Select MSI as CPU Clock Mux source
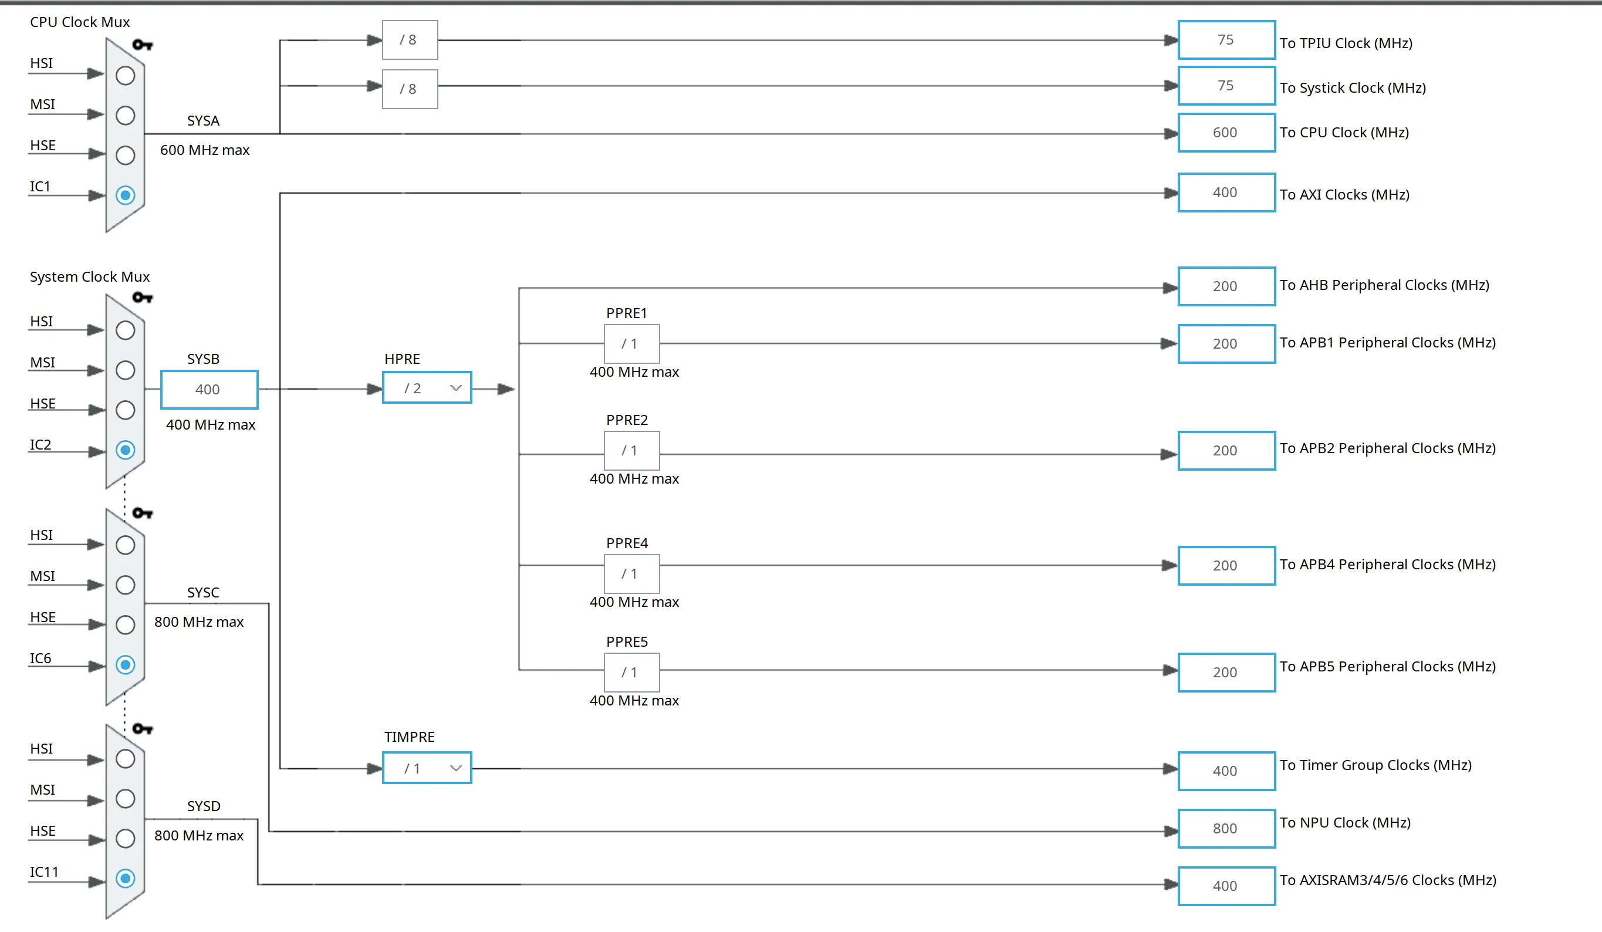Screen dimensions: 1602x932 125,116
